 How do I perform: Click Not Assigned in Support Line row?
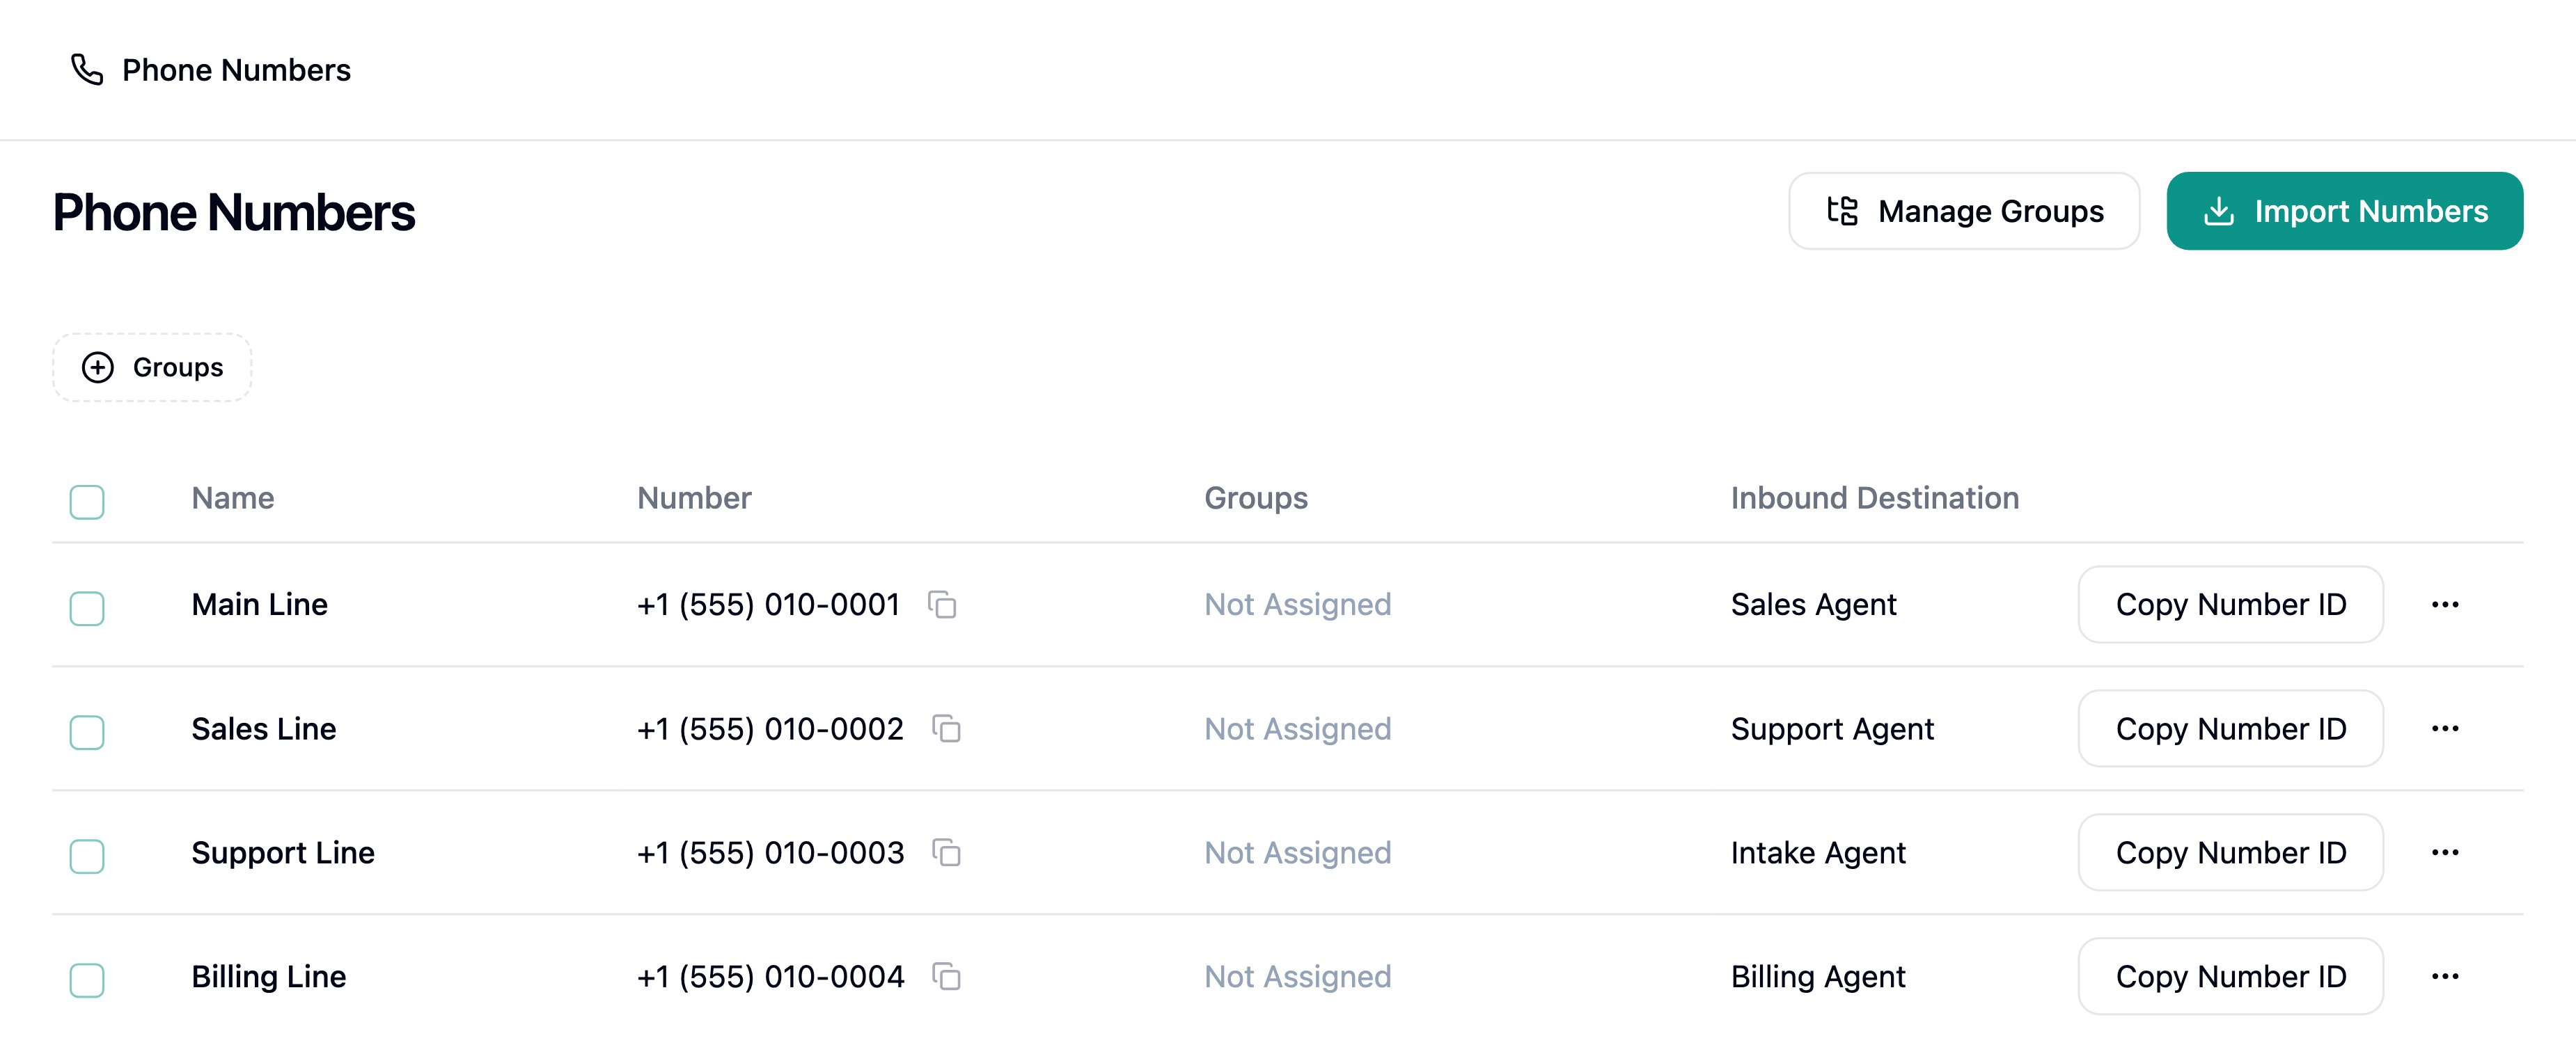point(1298,852)
